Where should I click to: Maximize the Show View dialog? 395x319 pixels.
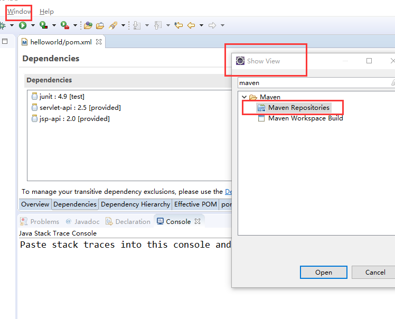[x=369, y=61]
